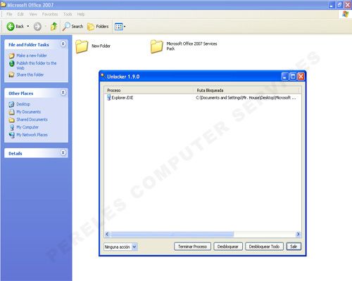Click the Shared Documents sidebar icon
This screenshot has height=281, width=352.
click(11, 119)
